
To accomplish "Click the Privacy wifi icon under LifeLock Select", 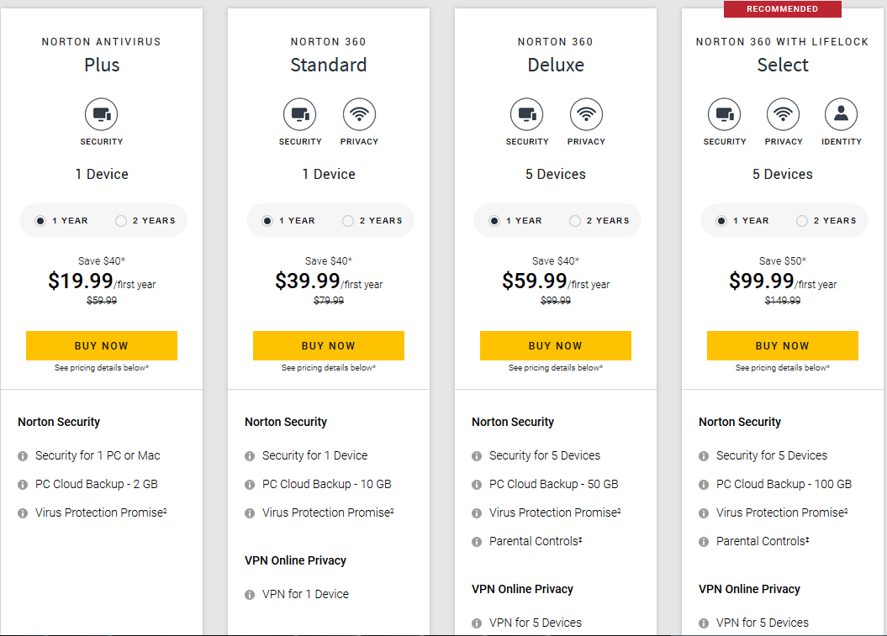I will [784, 114].
